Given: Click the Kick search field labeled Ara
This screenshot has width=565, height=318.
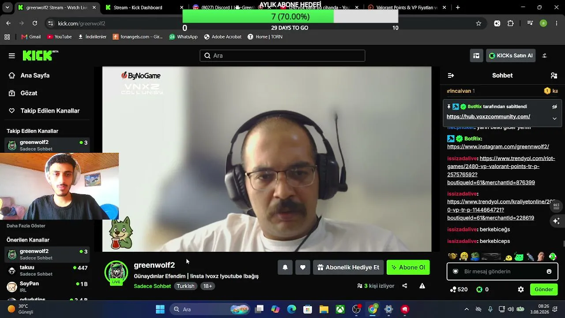Looking at the screenshot, I should (x=282, y=56).
